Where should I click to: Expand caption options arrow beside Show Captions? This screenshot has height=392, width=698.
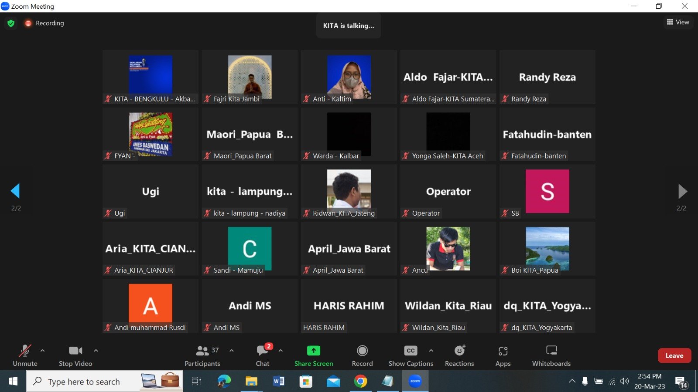(x=431, y=350)
